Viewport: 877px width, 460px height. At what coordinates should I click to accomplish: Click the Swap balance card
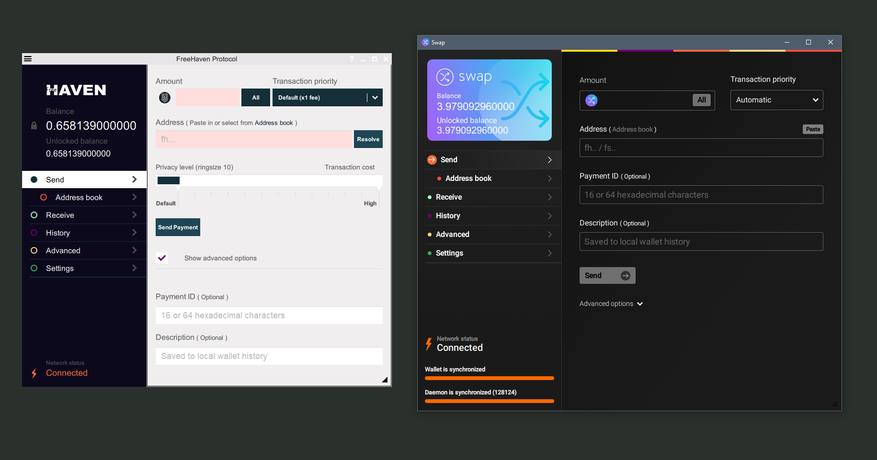490,100
